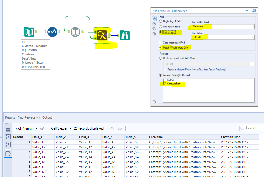
Task: Select Entire Field radio option
Action: pyautogui.click(x=160, y=32)
